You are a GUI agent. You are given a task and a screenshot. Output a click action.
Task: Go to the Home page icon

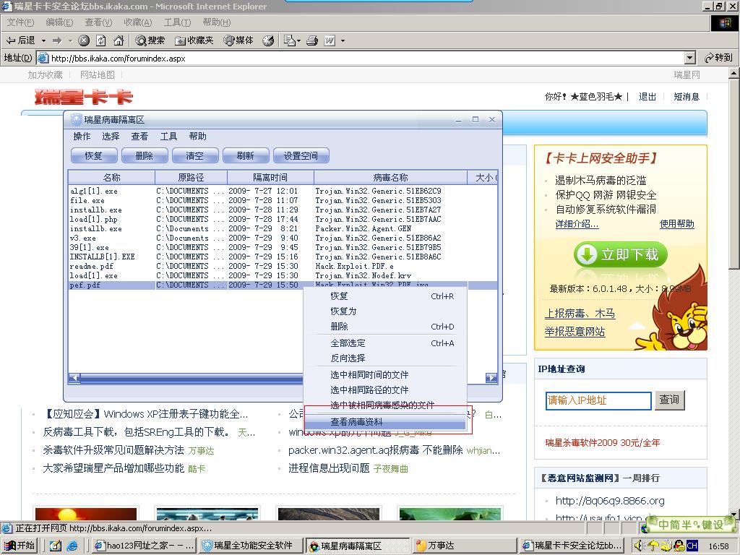(x=119, y=40)
